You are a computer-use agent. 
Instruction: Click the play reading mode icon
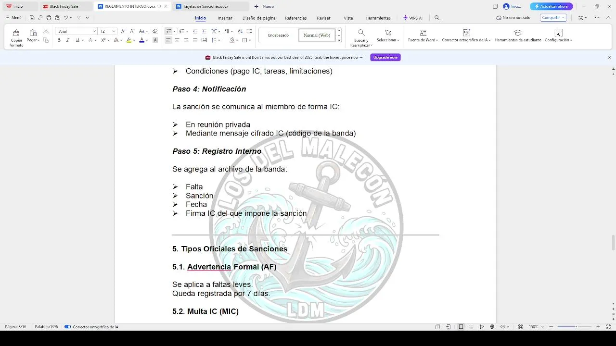click(x=482, y=327)
